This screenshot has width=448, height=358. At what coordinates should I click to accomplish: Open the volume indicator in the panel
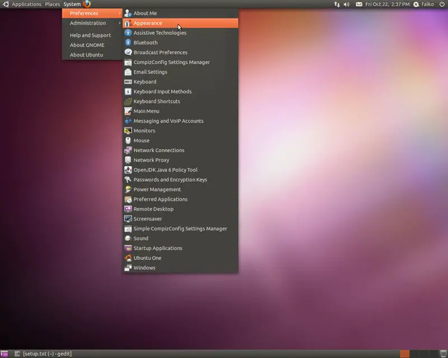[347, 4]
